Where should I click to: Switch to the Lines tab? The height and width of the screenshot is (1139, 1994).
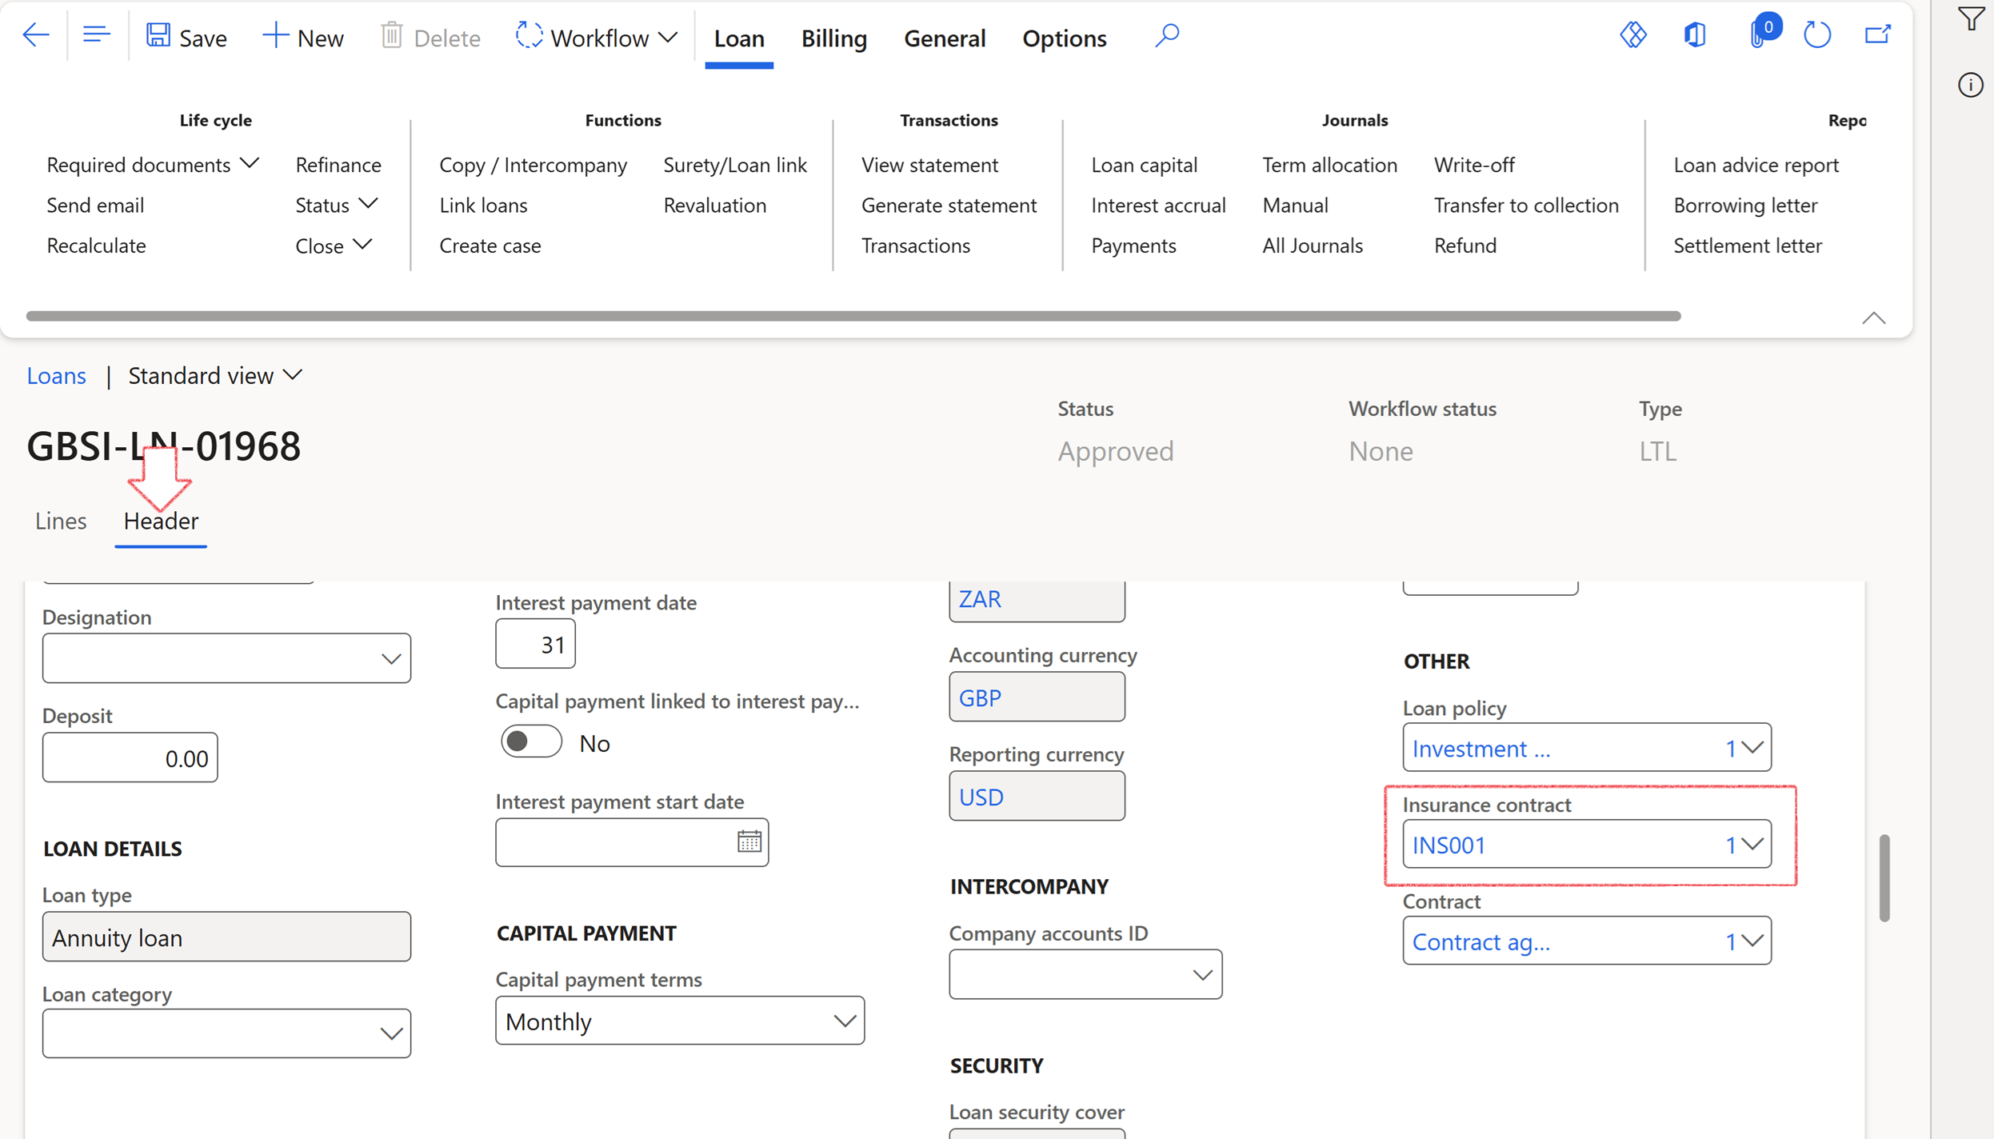(61, 521)
